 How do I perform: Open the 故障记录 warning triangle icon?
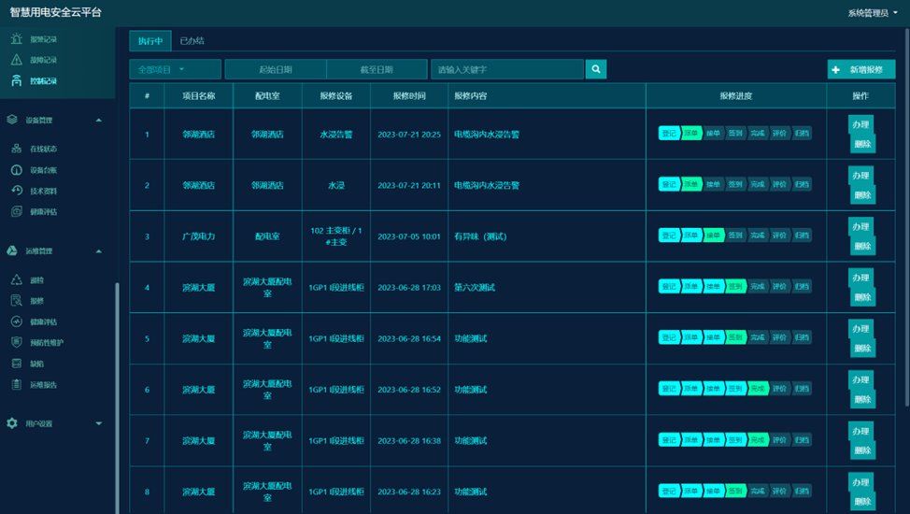click(x=16, y=60)
